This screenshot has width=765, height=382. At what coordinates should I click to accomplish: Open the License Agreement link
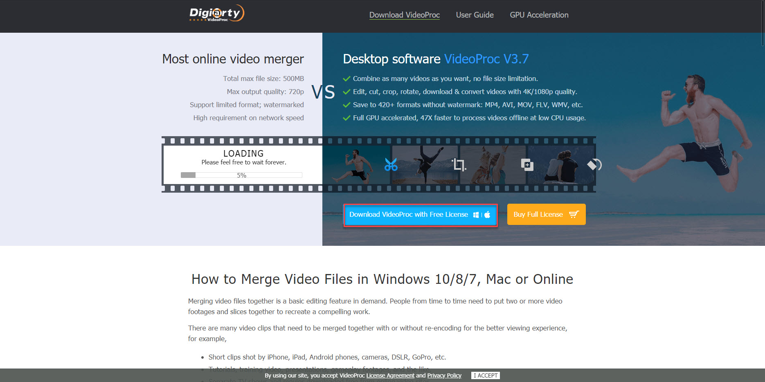pyautogui.click(x=390, y=375)
